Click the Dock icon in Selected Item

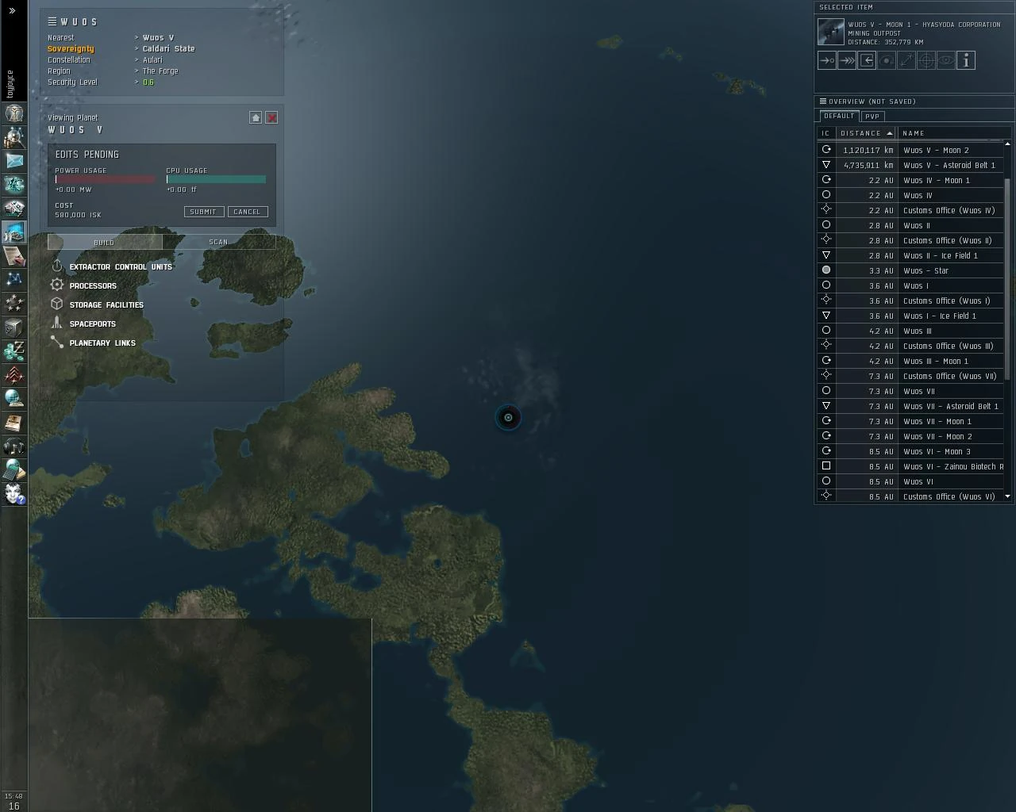[867, 60]
